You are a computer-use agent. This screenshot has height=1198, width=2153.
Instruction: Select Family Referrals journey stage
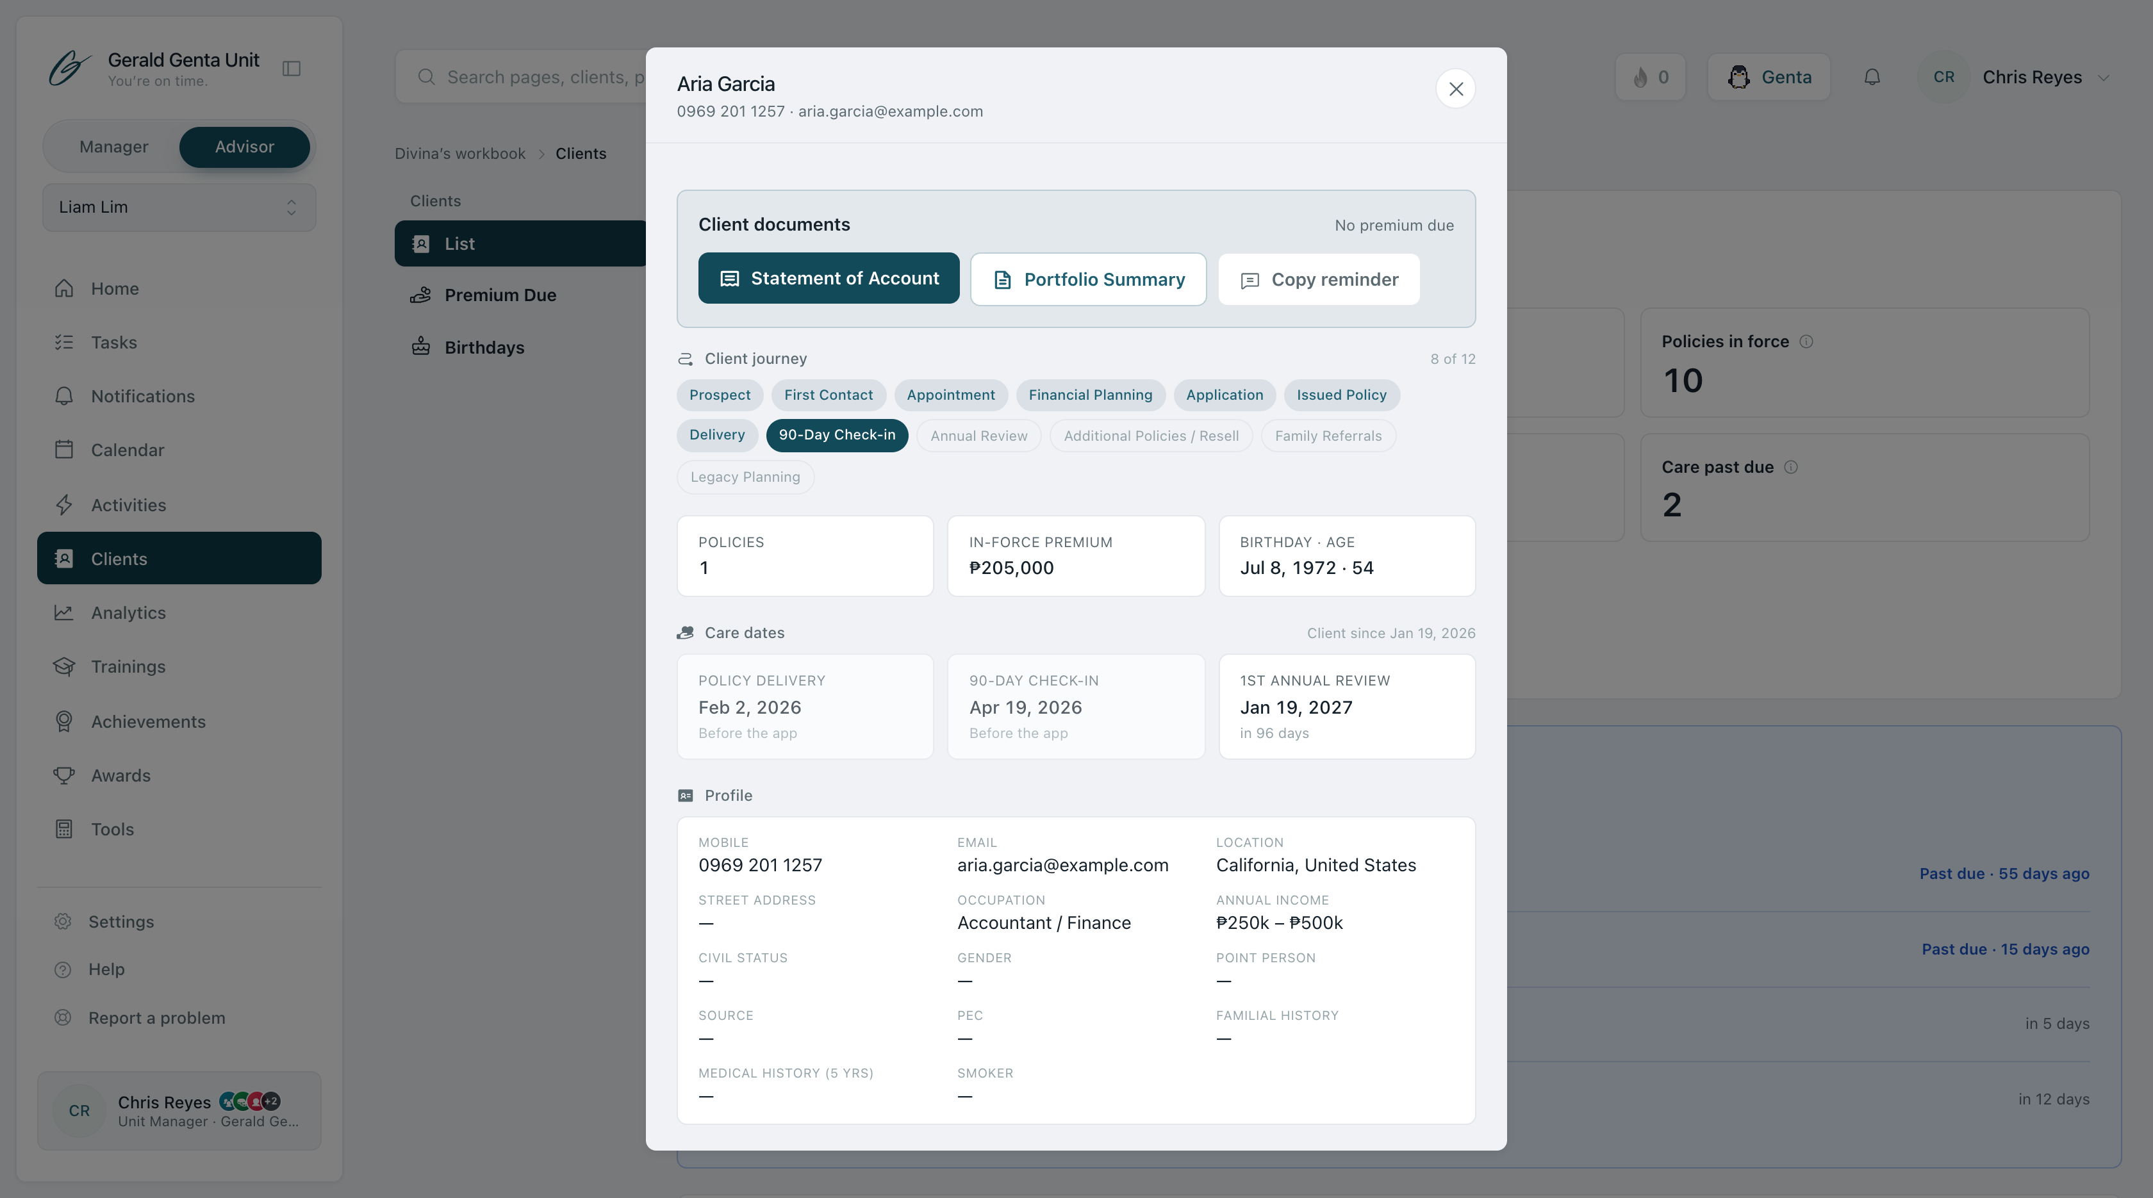[x=1328, y=436]
